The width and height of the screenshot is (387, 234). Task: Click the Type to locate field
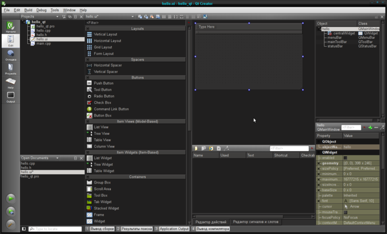[x=55, y=229]
